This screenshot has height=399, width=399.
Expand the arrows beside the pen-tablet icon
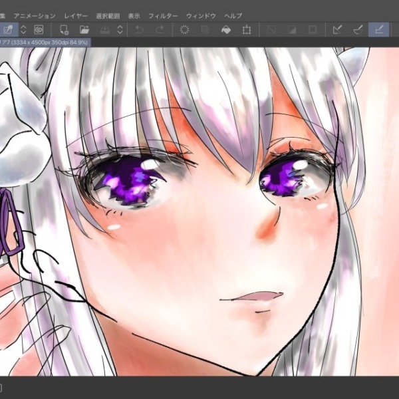point(23,30)
